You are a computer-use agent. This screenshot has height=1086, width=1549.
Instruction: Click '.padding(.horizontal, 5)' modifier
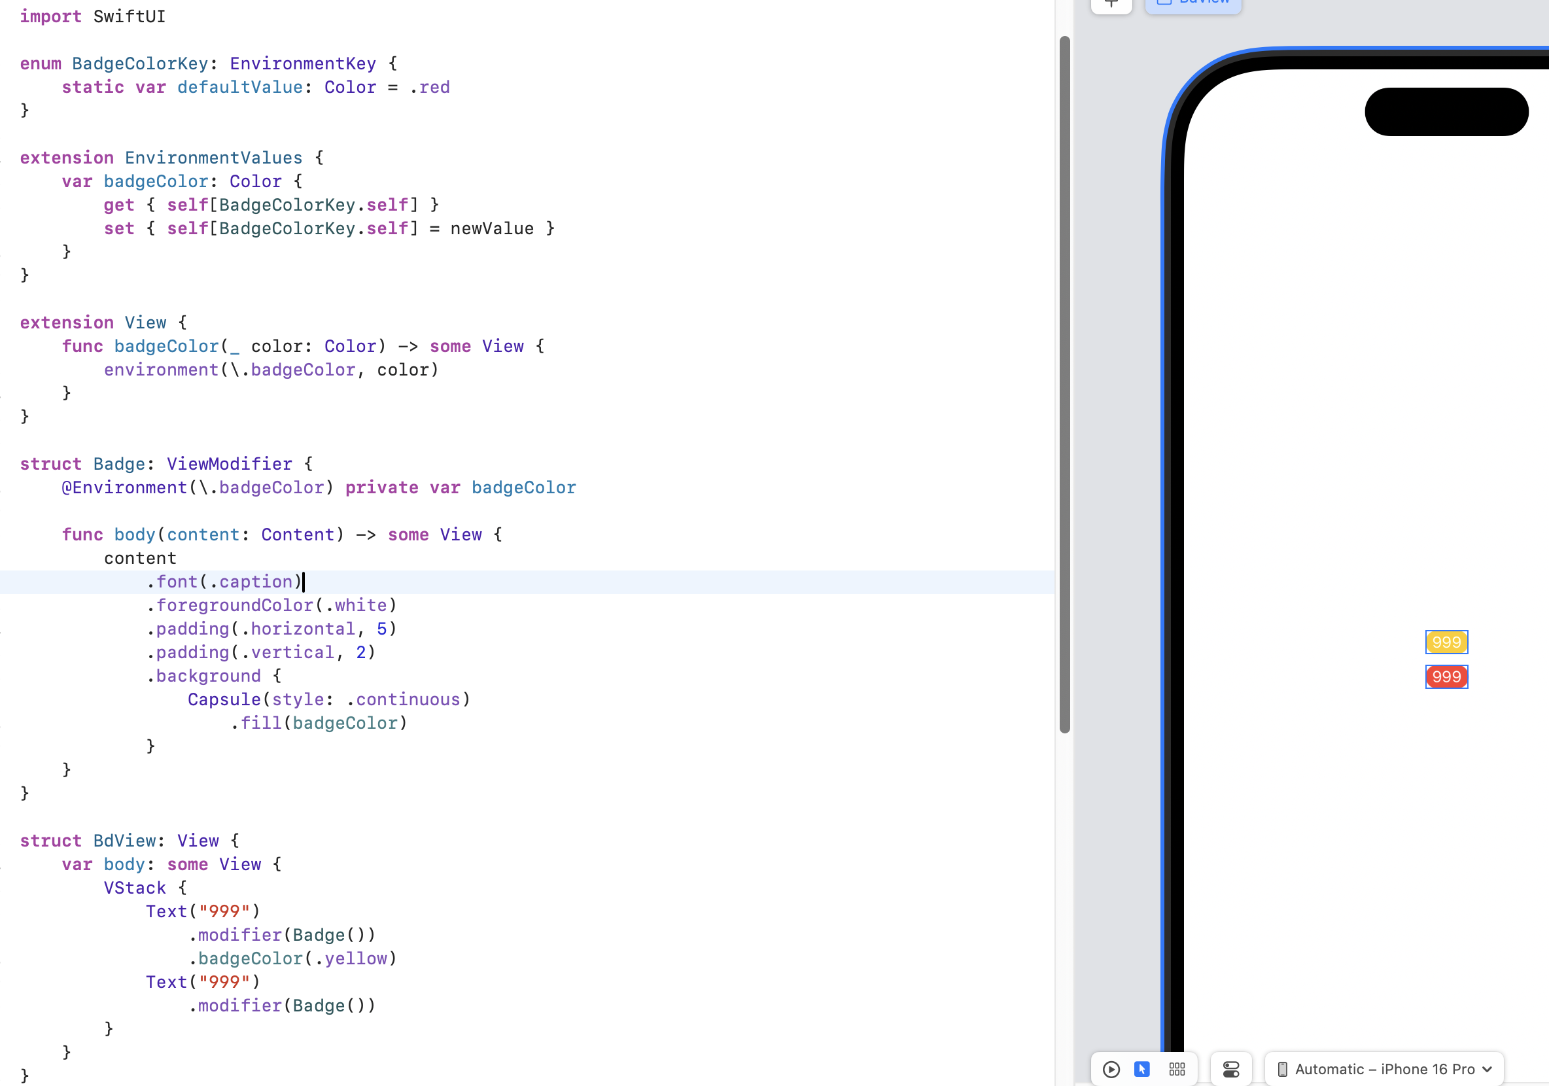point(271,629)
